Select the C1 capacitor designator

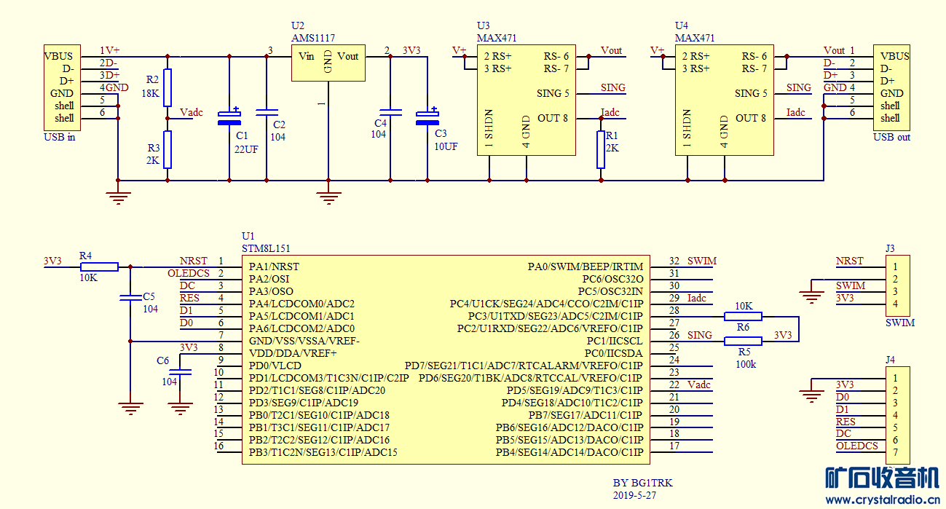(x=242, y=135)
